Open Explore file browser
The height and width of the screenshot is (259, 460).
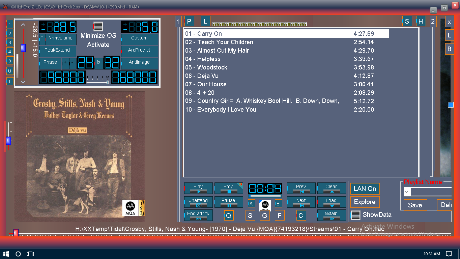365,202
